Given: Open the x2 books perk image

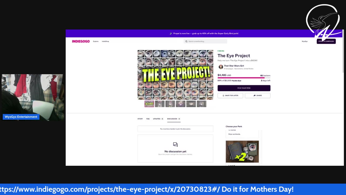Looking at the screenshot, I should click(242, 152).
